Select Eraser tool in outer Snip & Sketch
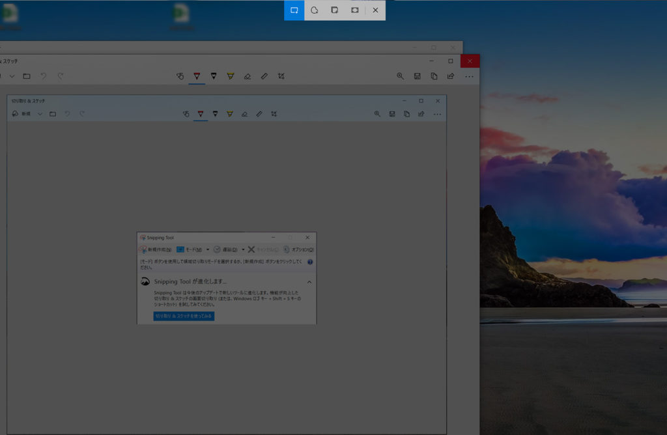 pyautogui.click(x=247, y=76)
